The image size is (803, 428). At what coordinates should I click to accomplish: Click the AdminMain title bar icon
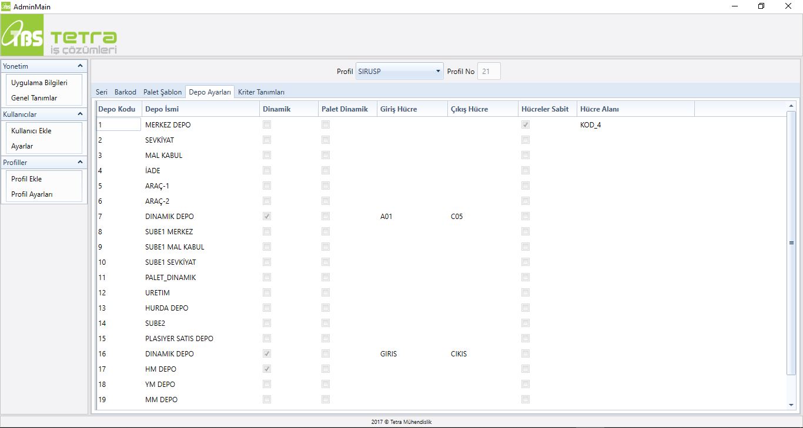point(6,6)
